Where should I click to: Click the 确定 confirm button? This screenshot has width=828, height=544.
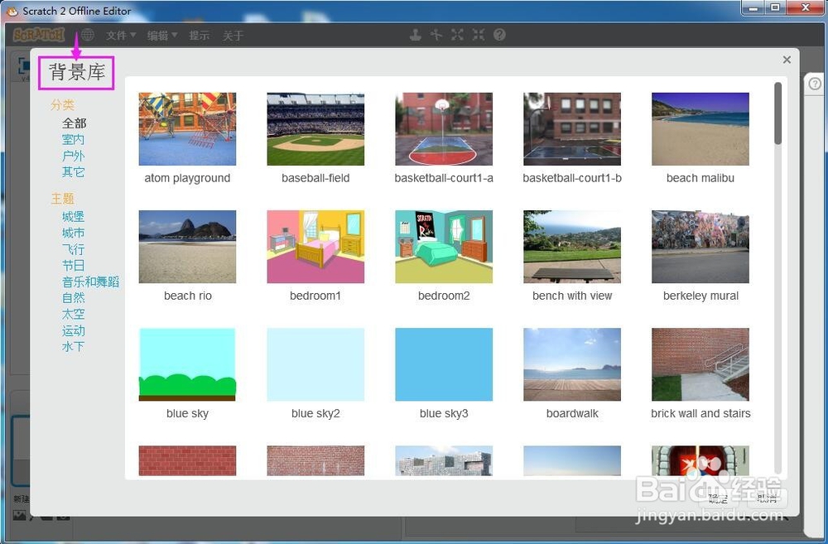(718, 498)
